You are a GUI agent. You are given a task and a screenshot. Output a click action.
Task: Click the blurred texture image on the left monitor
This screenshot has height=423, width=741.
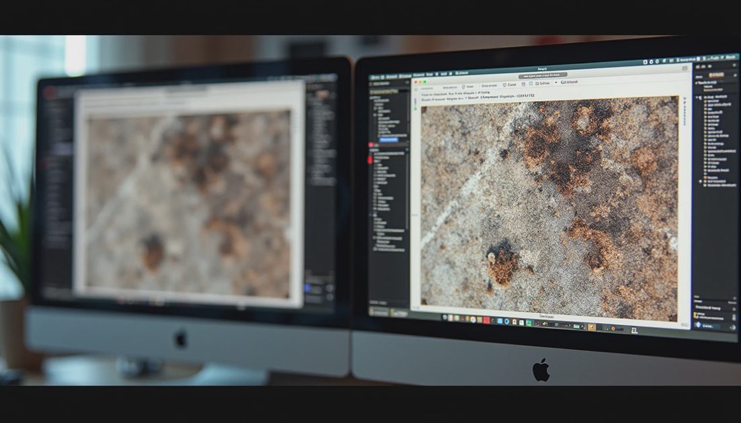[x=188, y=204]
